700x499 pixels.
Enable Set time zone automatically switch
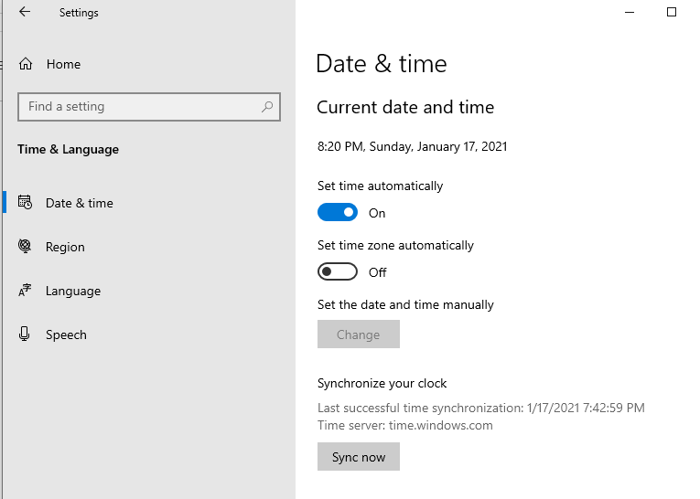(338, 271)
